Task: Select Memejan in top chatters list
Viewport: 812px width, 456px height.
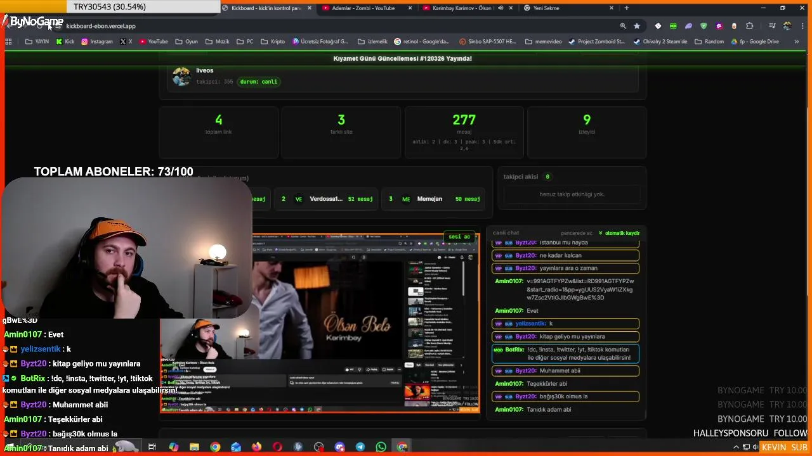Action: pyautogui.click(x=433, y=199)
